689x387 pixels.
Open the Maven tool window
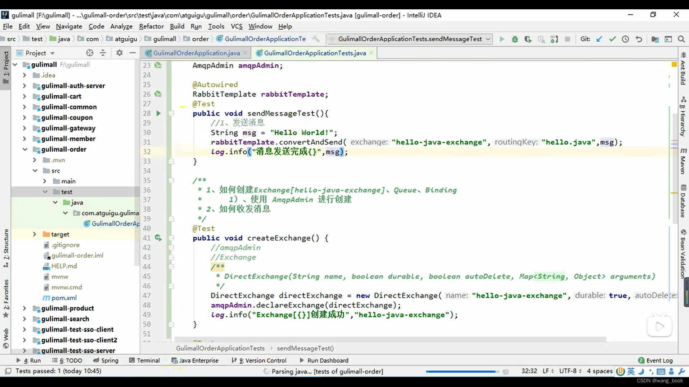point(683,161)
